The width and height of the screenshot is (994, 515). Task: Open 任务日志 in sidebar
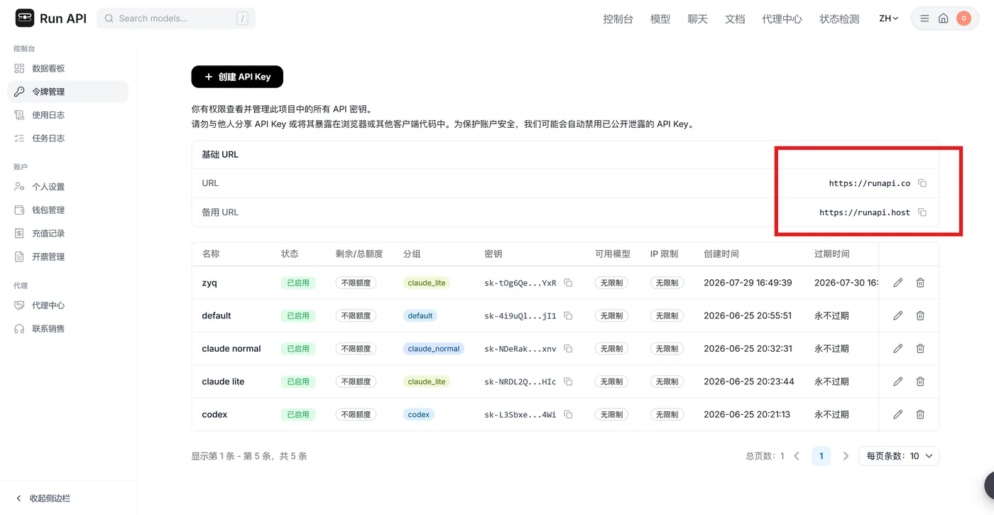tap(67, 139)
